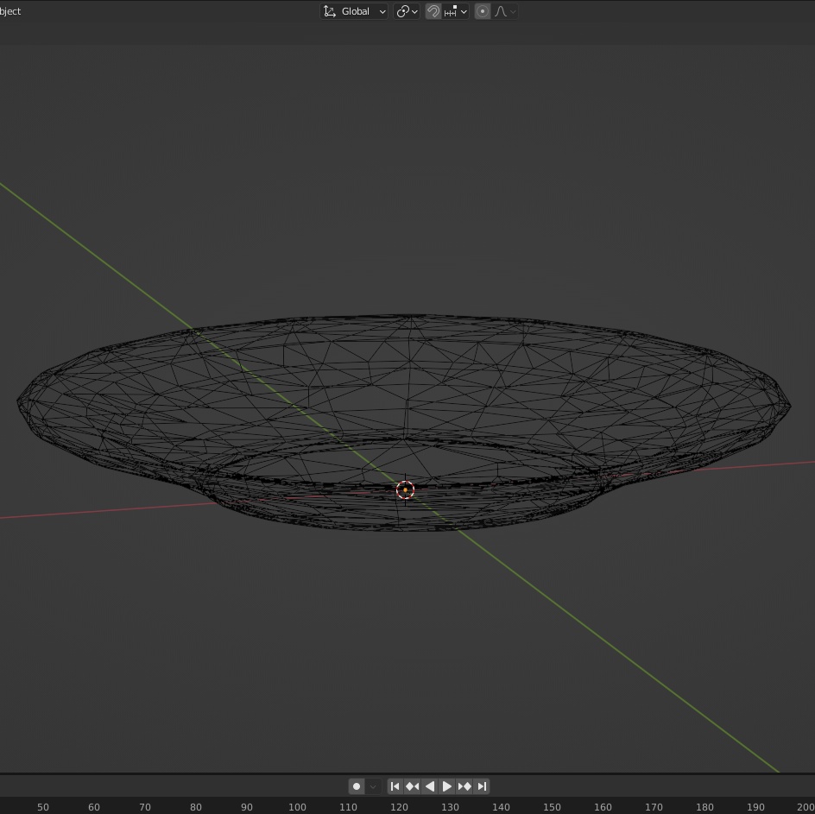This screenshot has width=815, height=814.
Task: Click the 3D cursor at the origin
Action: [405, 489]
